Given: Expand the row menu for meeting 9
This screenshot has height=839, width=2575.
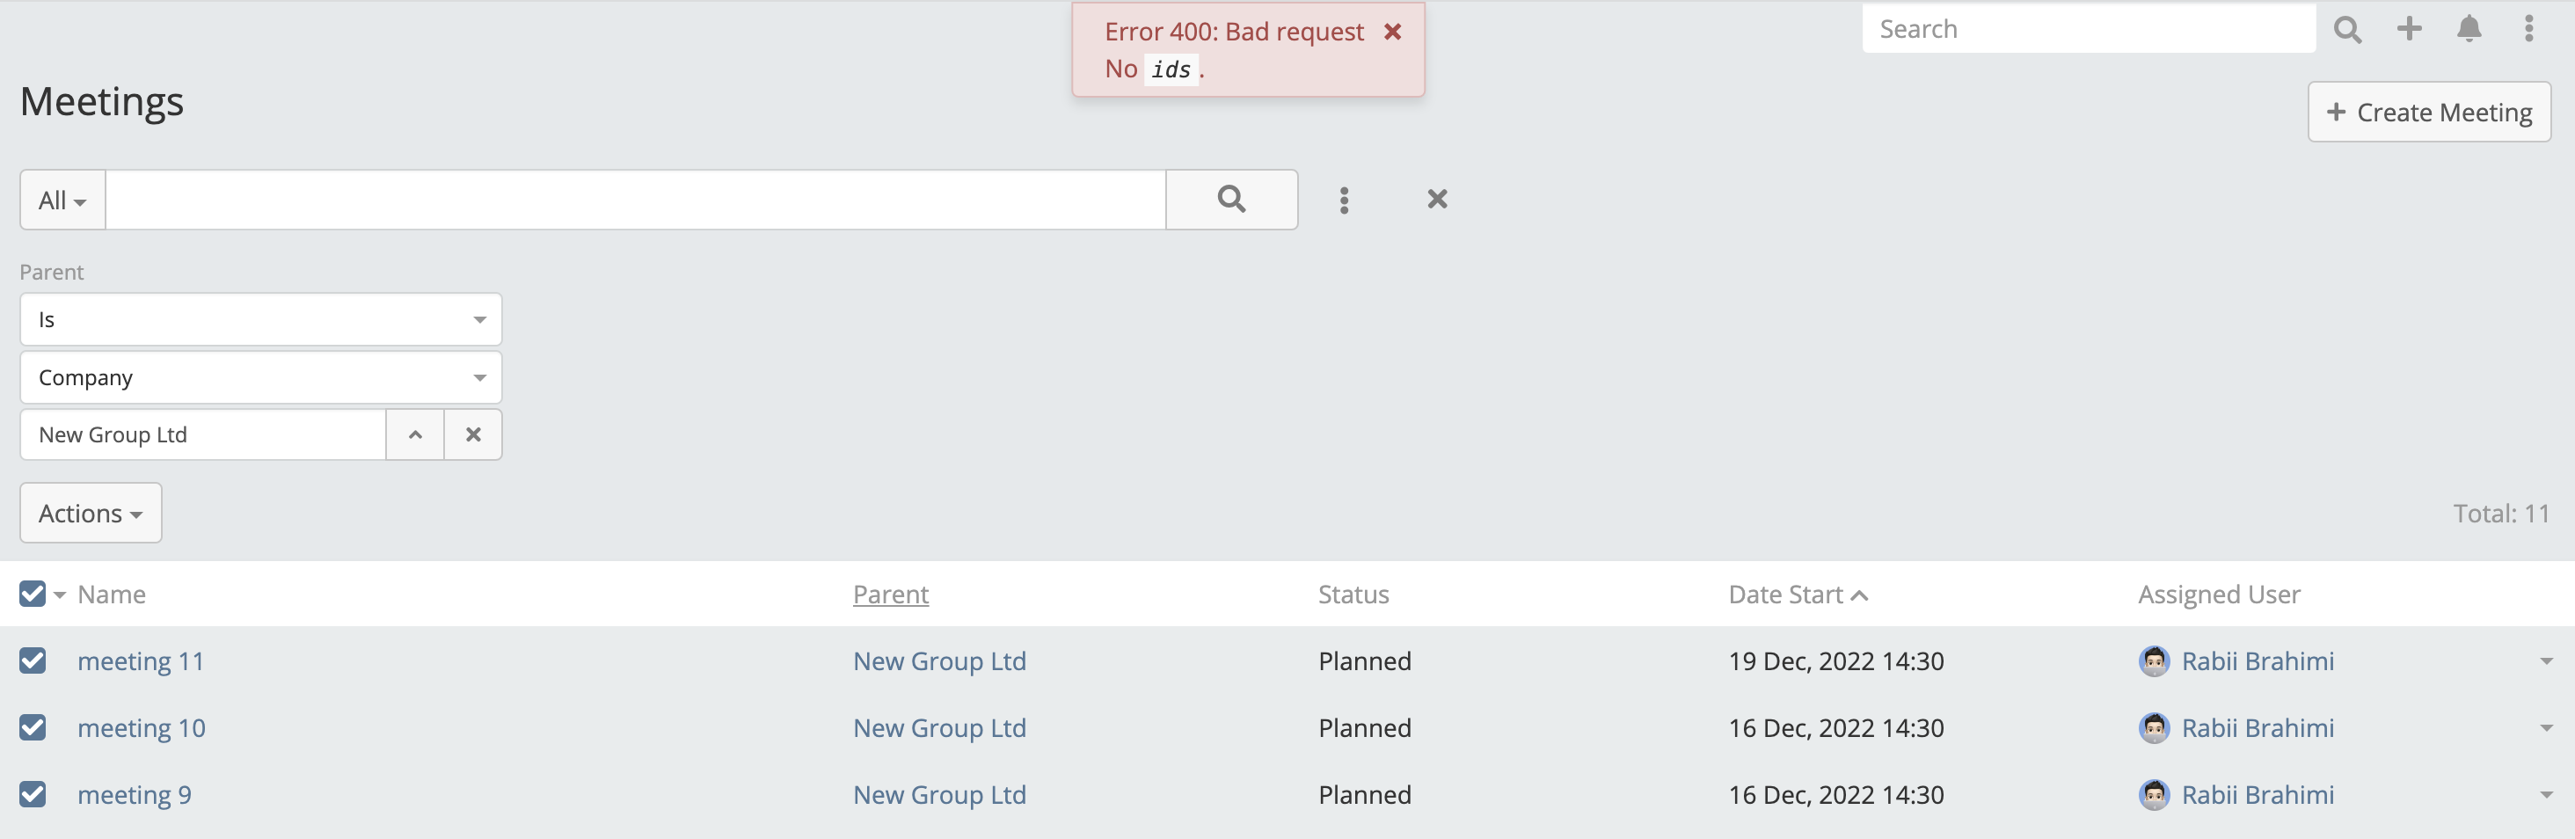Looking at the screenshot, I should pos(2545,794).
